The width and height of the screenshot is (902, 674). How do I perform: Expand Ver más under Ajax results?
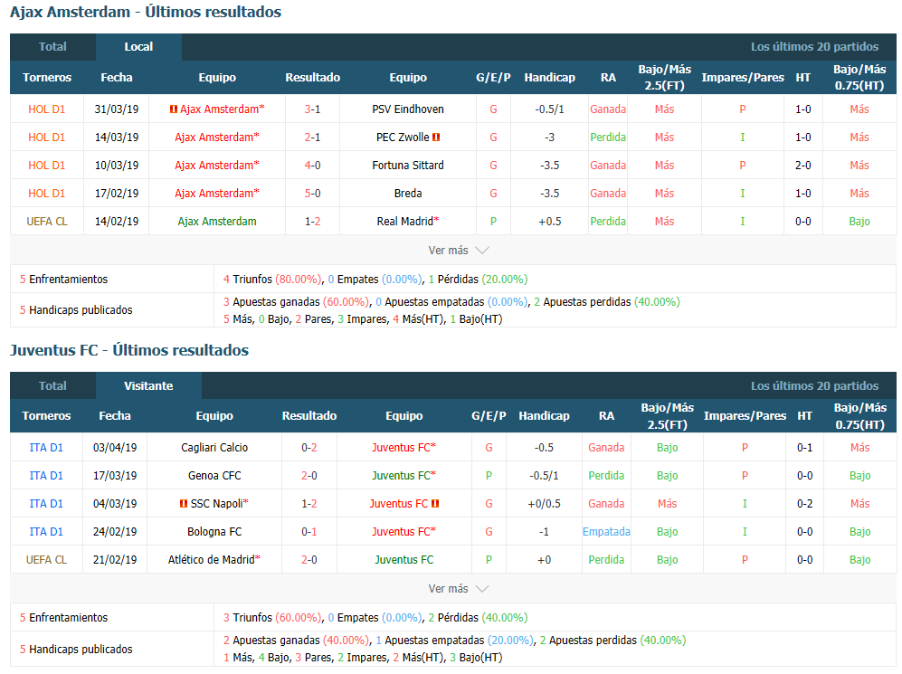[x=459, y=251]
